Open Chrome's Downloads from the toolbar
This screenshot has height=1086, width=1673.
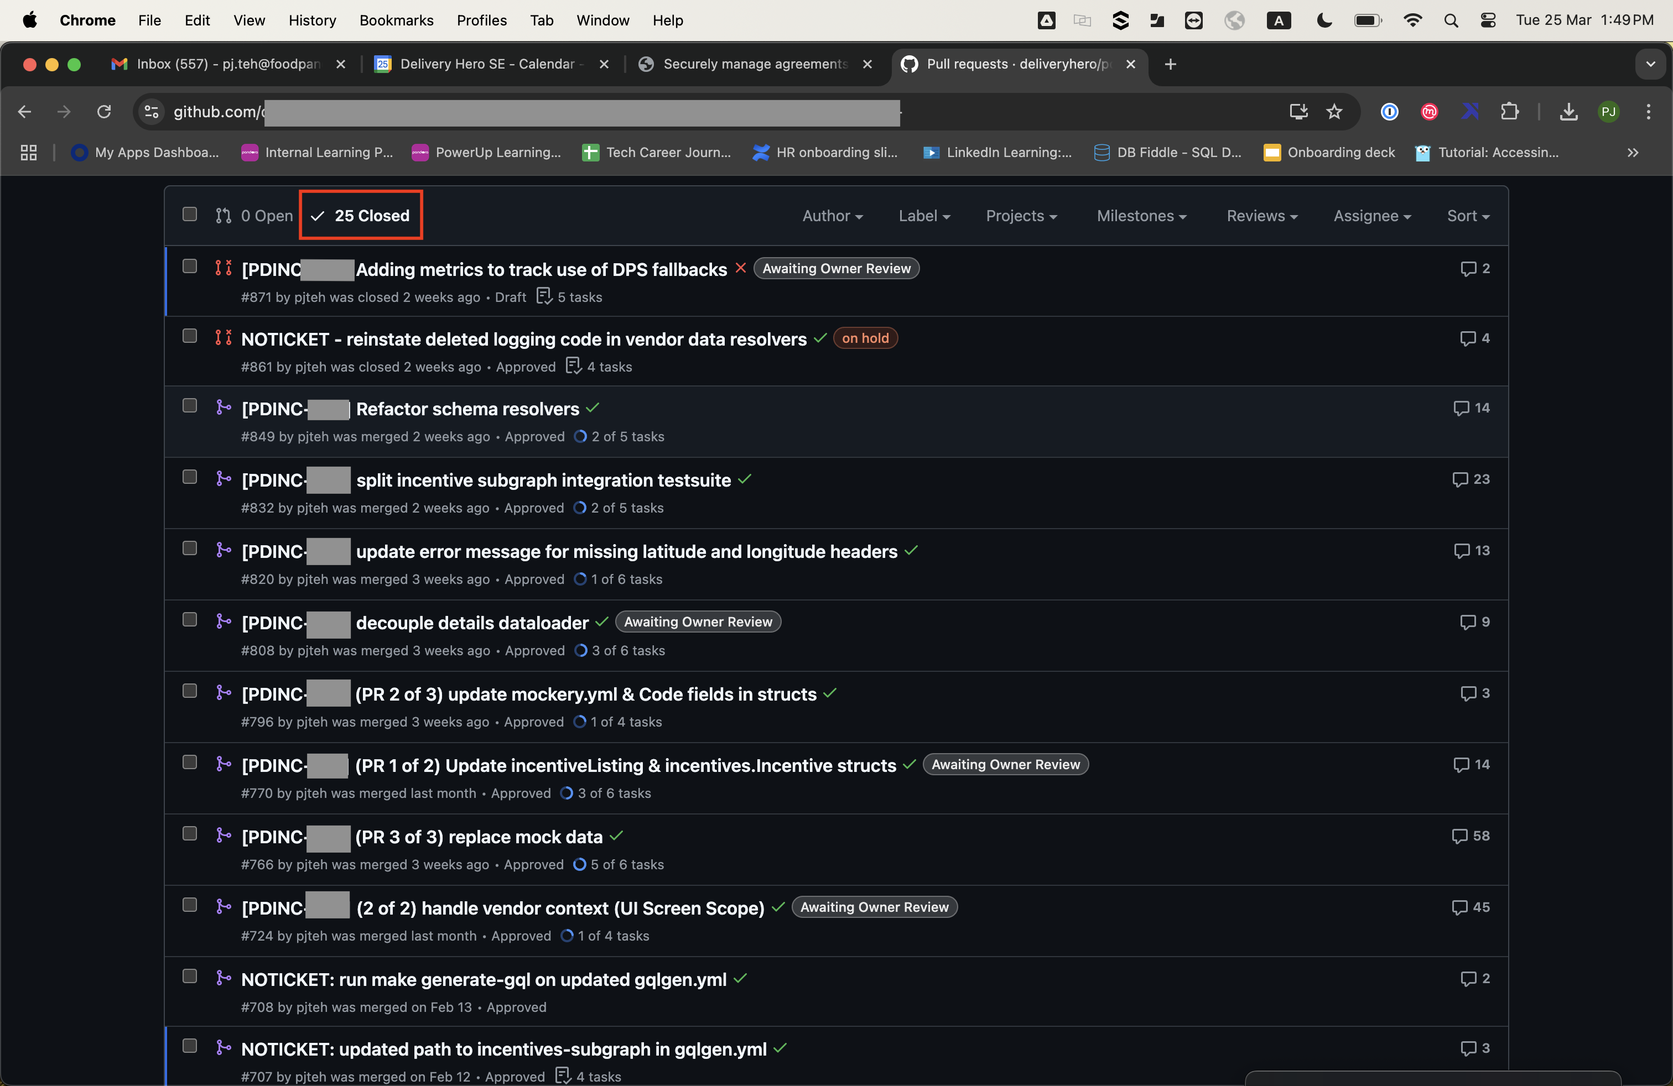1568,112
